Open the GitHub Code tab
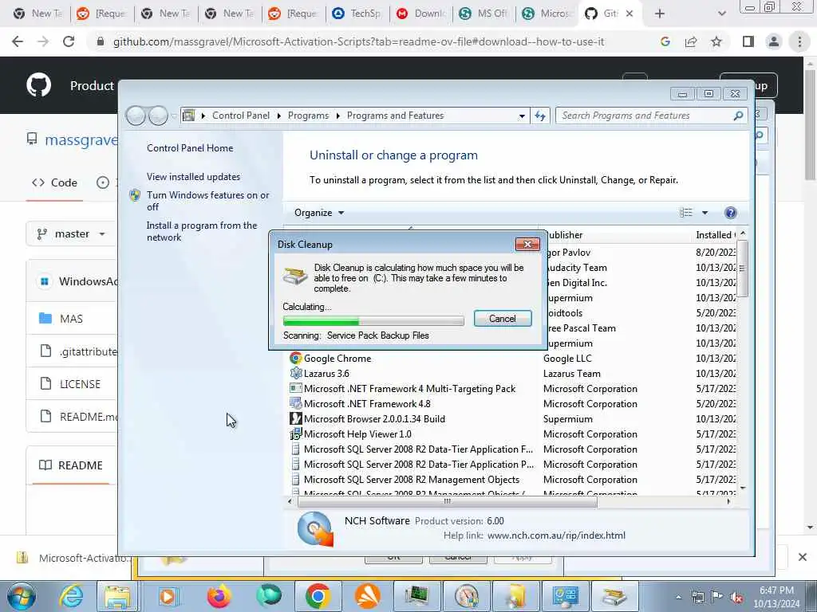The image size is (817, 612). point(55,182)
